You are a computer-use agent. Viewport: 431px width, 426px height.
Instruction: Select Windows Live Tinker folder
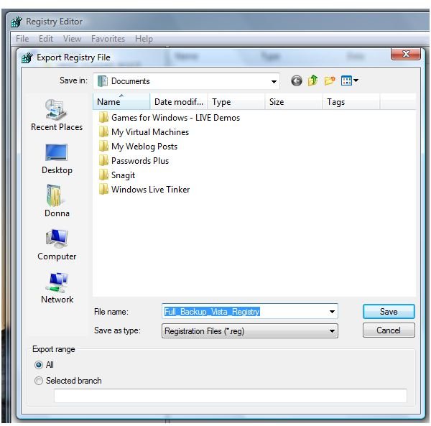tap(144, 190)
